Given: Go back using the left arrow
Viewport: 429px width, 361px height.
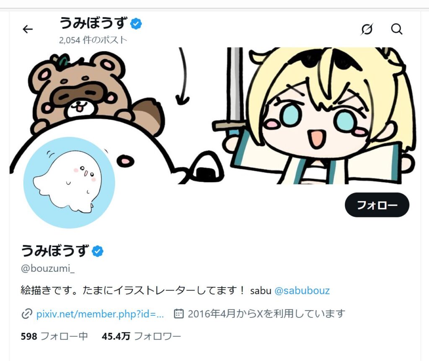Looking at the screenshot, I should (x=28, y=29).
